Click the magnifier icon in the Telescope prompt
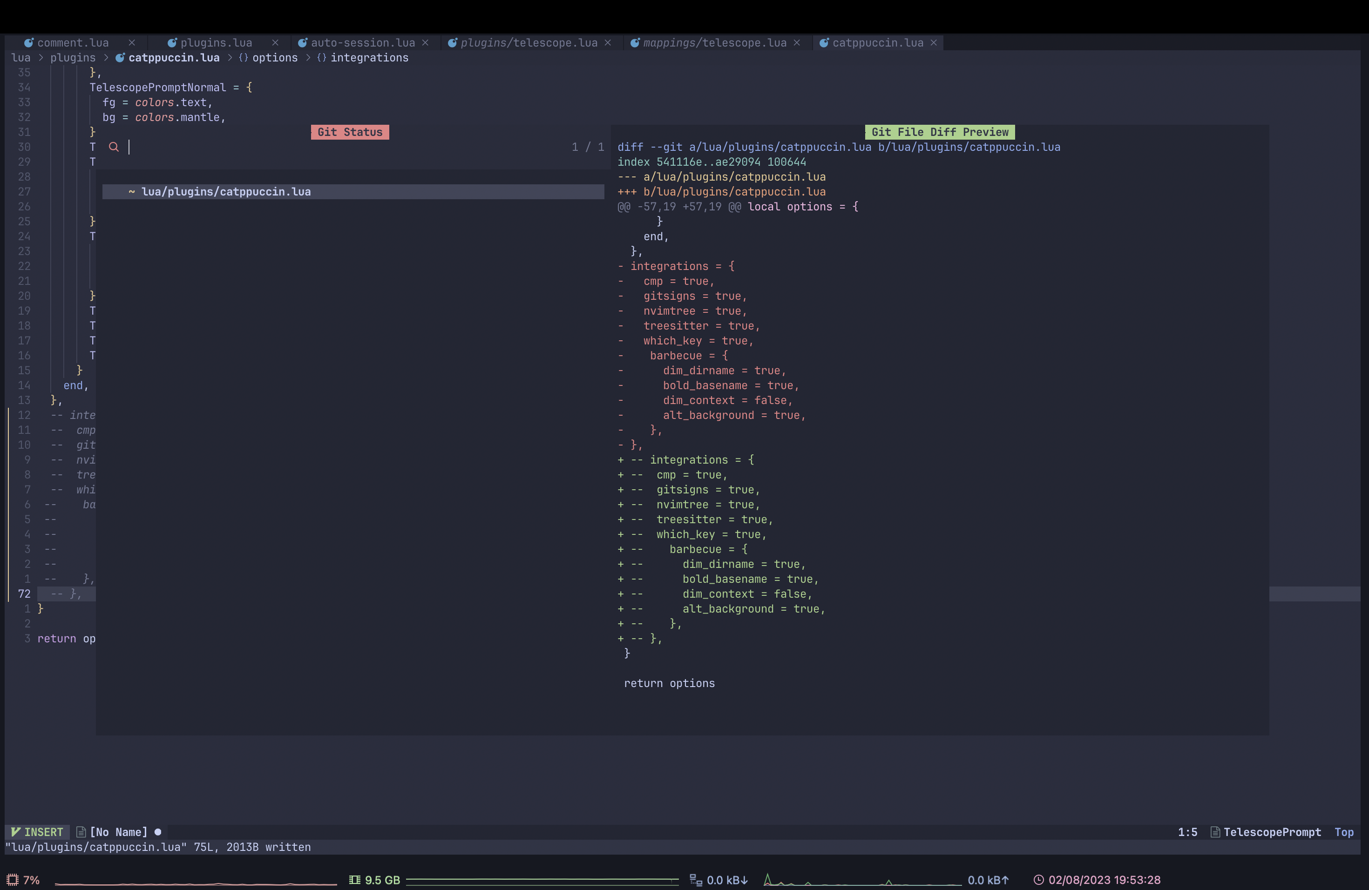Image resolution: width=1369 pixels, height=890 pixels. point(114,147)
